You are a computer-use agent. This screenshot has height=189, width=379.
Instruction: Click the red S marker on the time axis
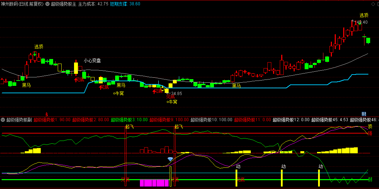(47, 114)
